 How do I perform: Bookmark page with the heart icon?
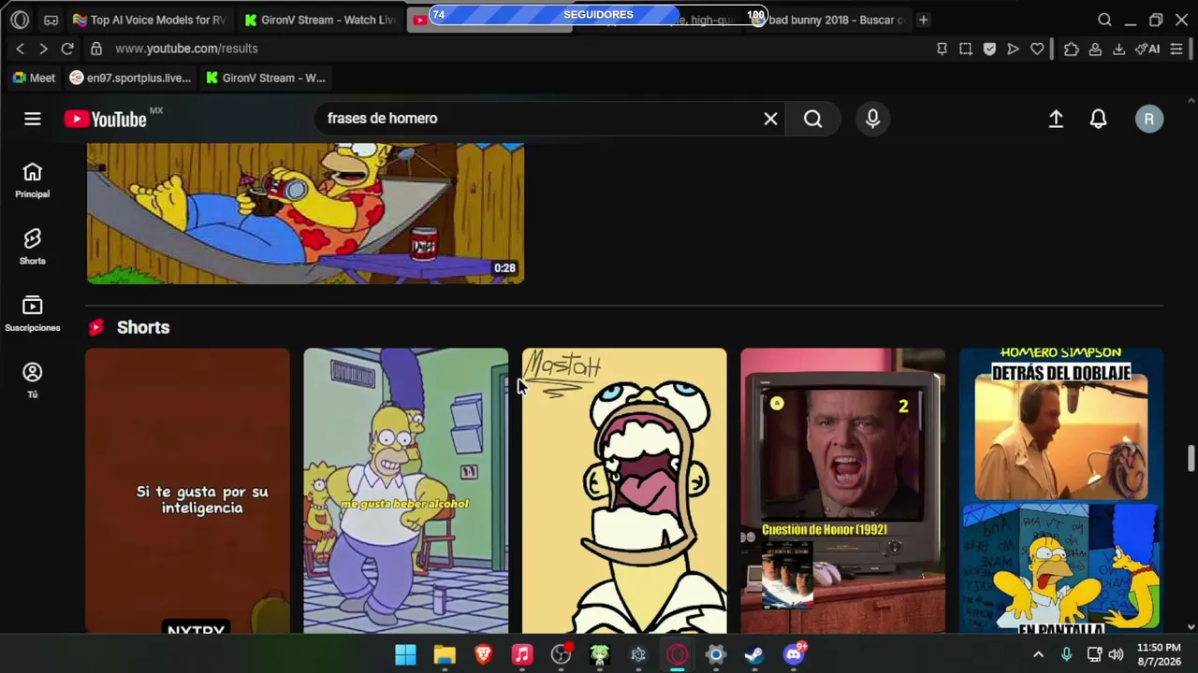click(1037, 49)
